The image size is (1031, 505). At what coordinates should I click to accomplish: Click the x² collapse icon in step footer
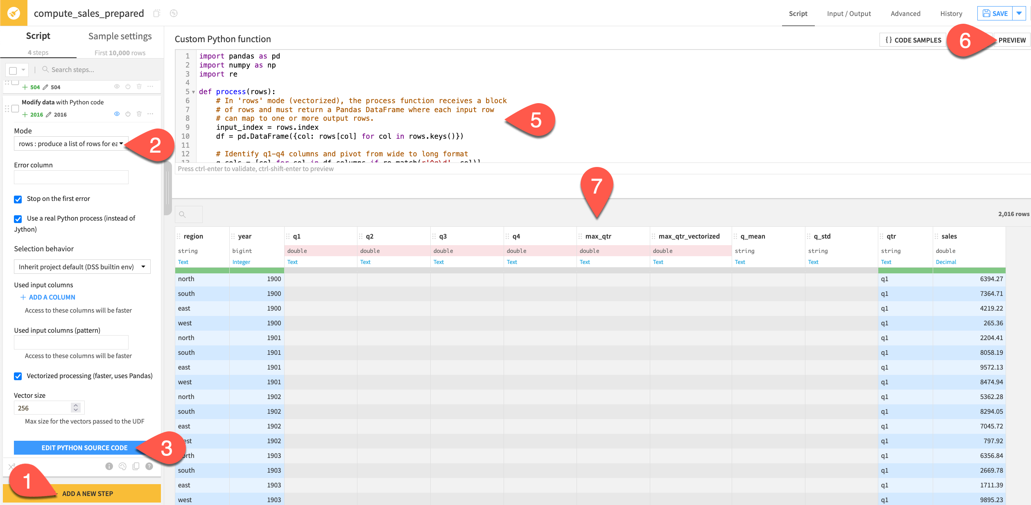(11, 466)
